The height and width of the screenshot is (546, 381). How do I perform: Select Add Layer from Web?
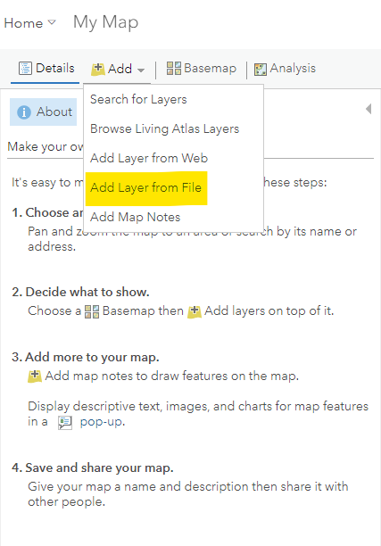pos(149,158)
